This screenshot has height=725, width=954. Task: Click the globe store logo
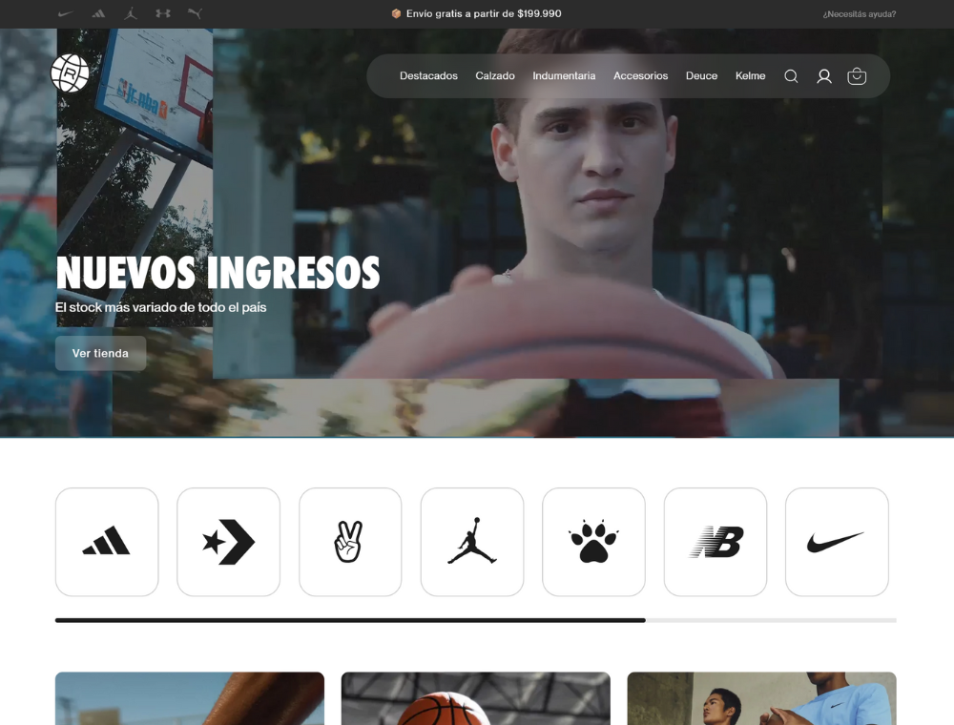pyautogui.click(x=70, y=73)
